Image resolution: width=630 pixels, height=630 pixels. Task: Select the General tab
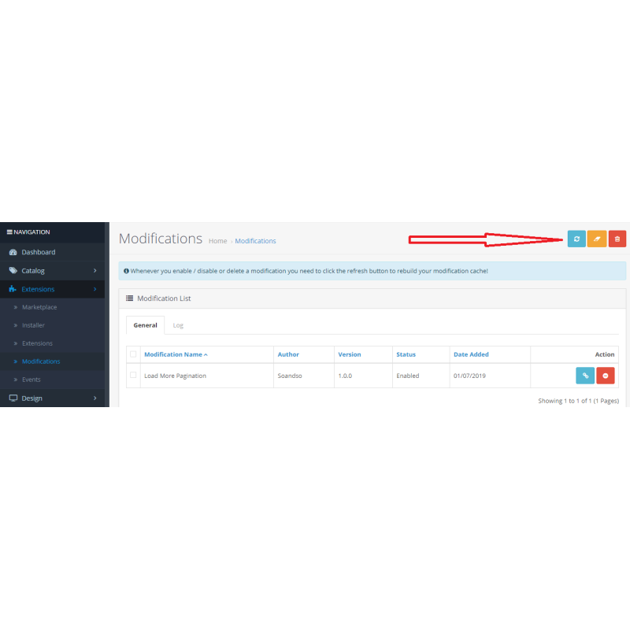click(145, 325)
